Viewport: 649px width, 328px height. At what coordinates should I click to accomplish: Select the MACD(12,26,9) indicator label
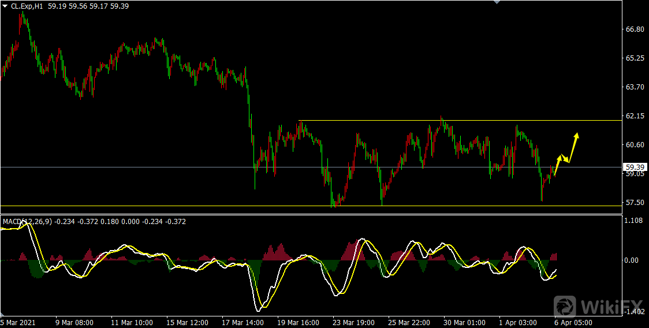point(27,222)
